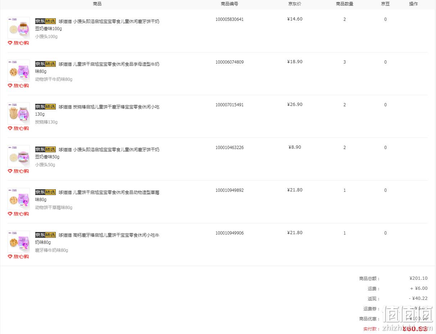Click 放心购 badge under 磨牙棒牛奶味80g item

(18, 256)
